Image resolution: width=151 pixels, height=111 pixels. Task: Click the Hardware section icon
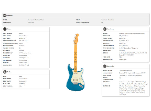pyautogui.click(x=105, y=29)
